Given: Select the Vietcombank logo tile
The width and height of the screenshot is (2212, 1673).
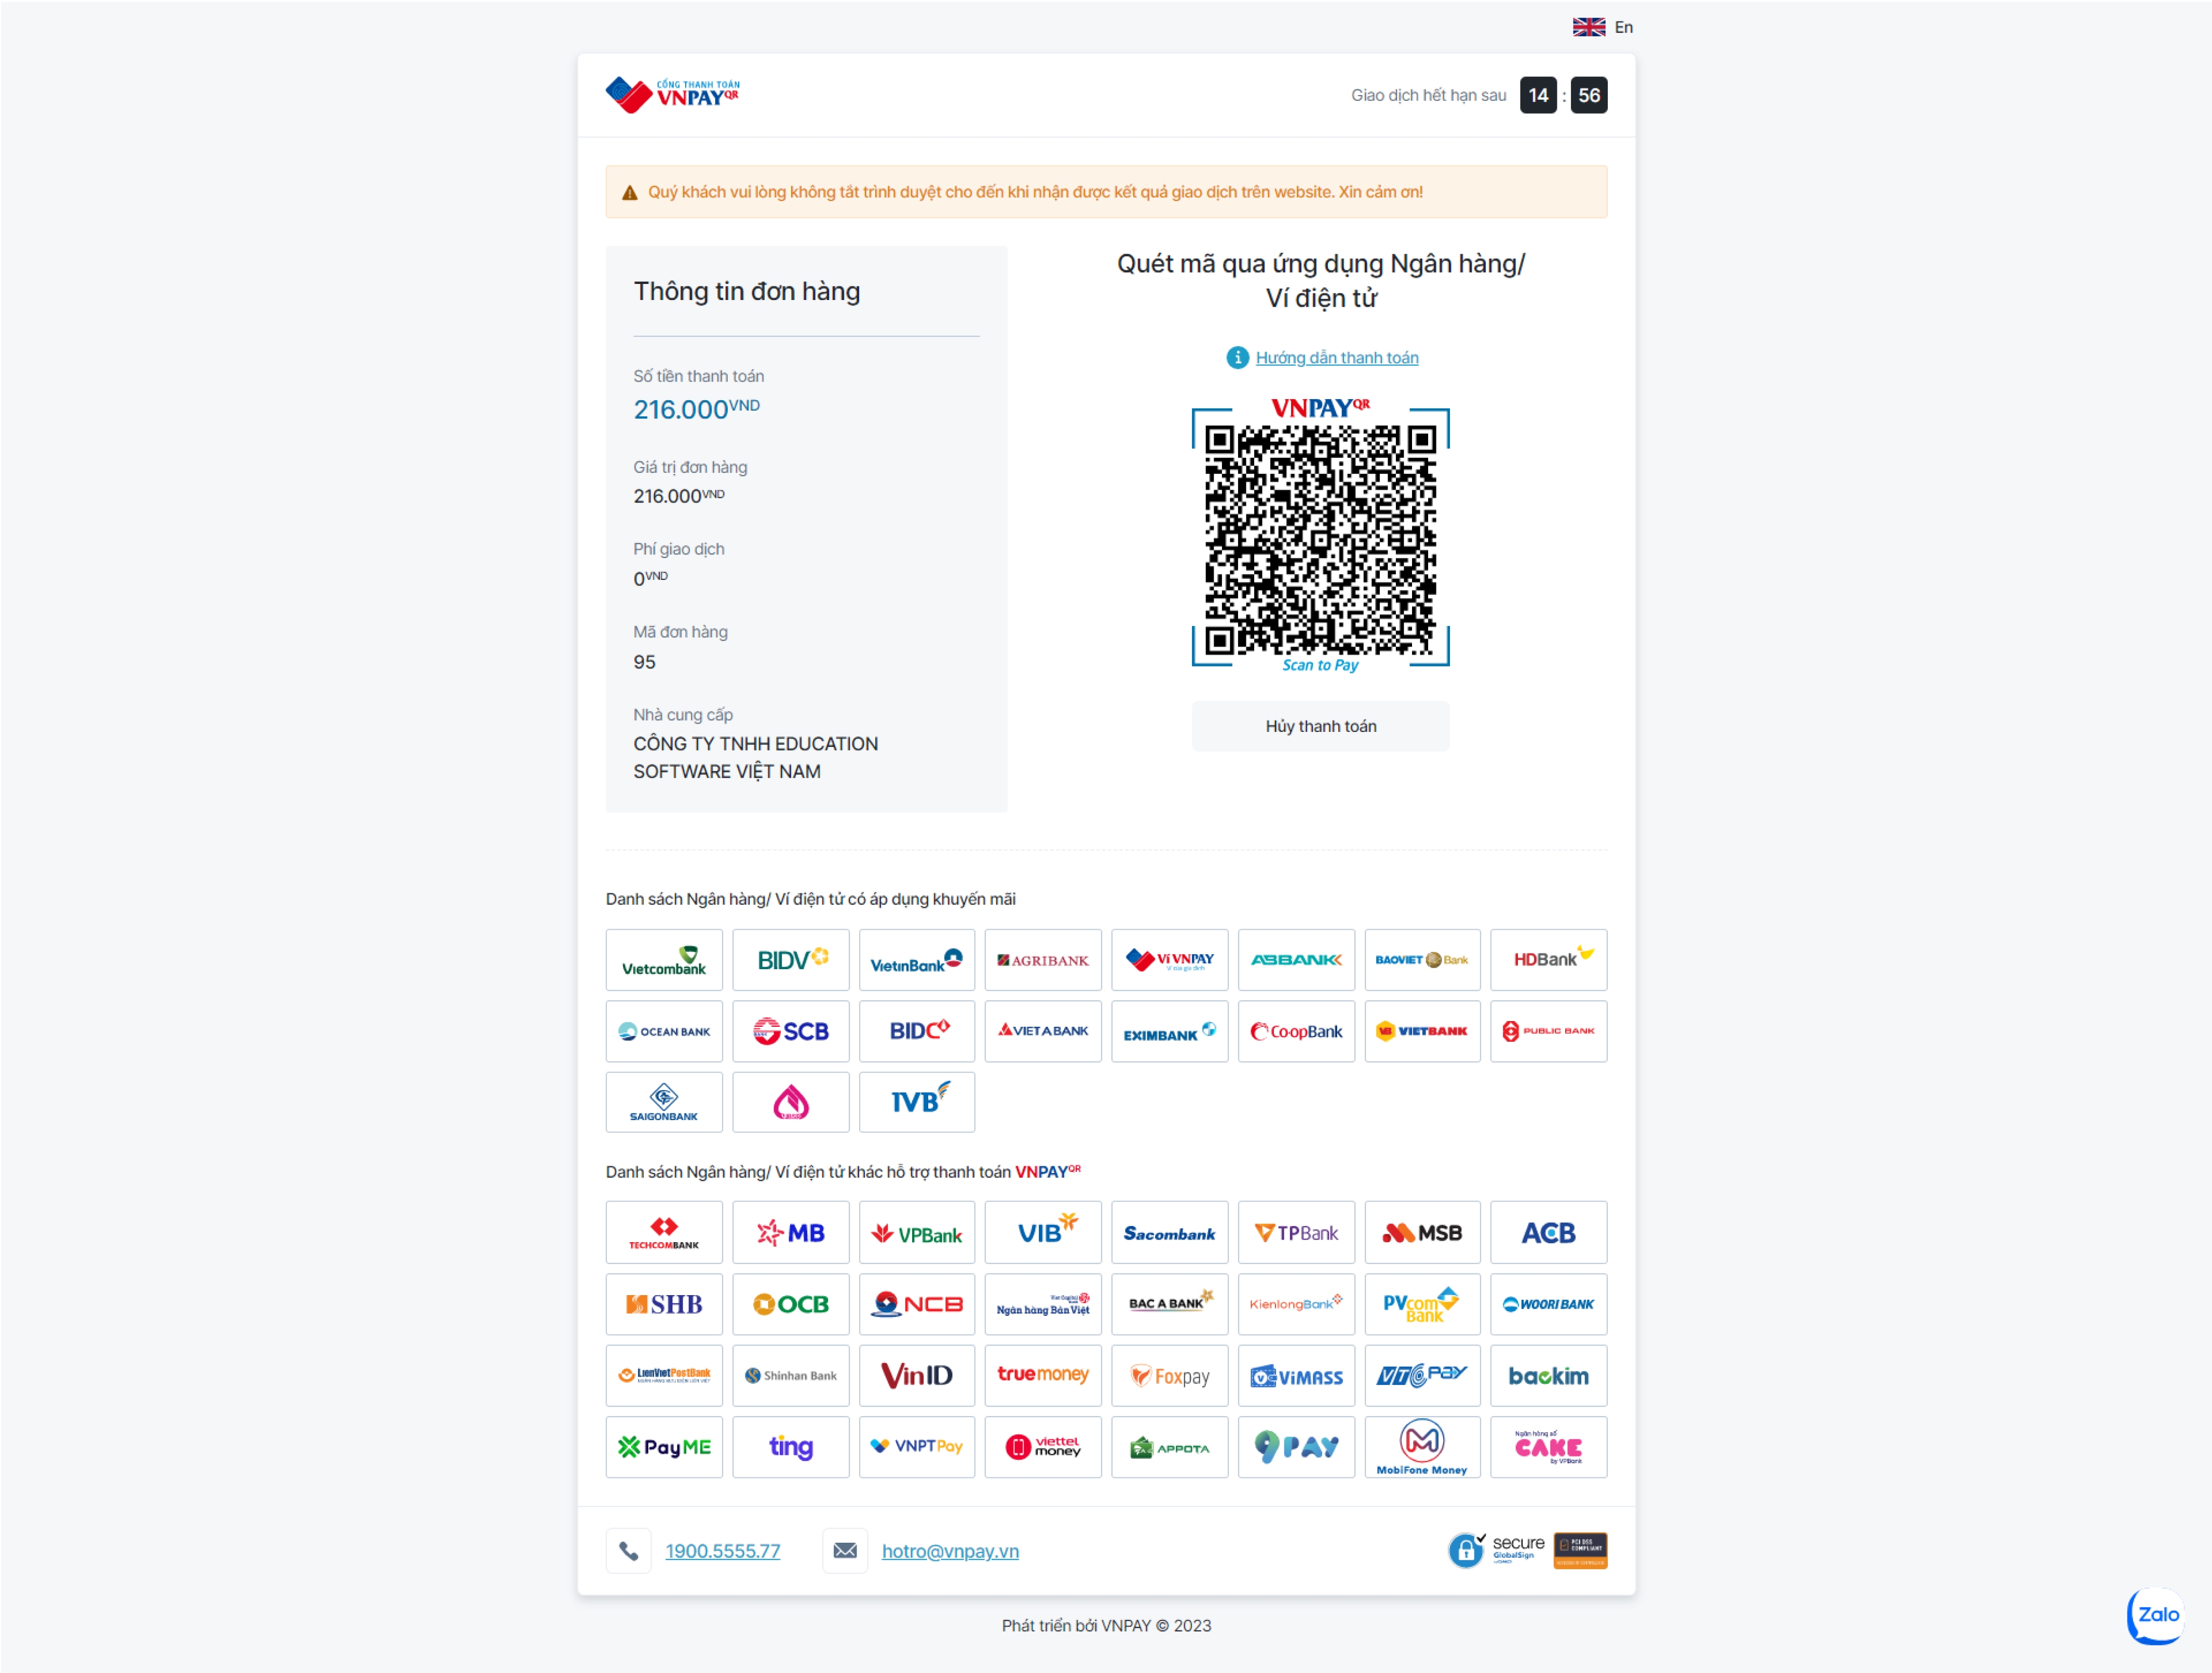Looking at the screenshot, I should tap(663, 960).
